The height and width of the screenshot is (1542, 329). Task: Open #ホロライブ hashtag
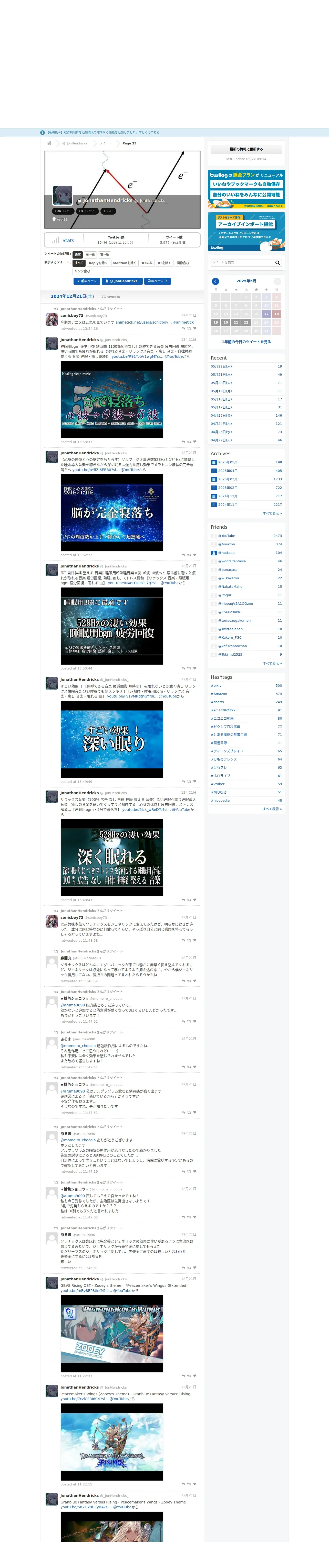coord(220,776)
